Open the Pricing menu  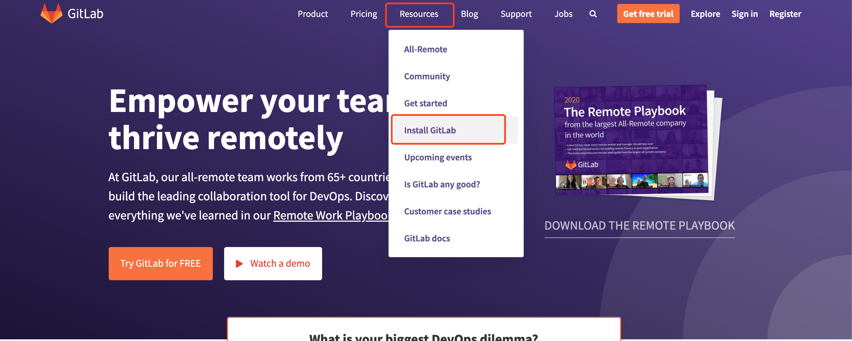point(364,14)
